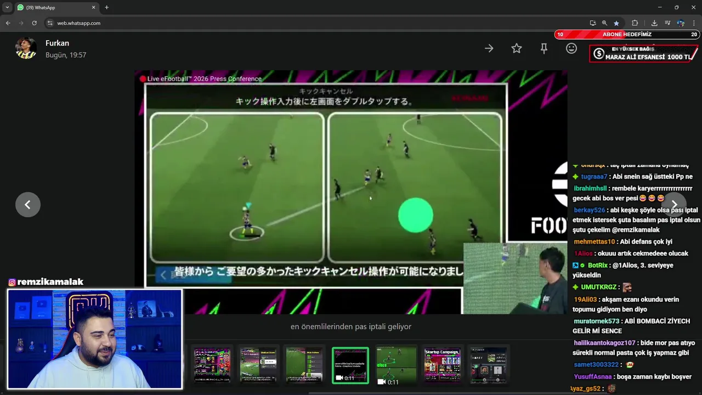
Task: Click the sender name Furkan
Action: [x=57, y=43]
